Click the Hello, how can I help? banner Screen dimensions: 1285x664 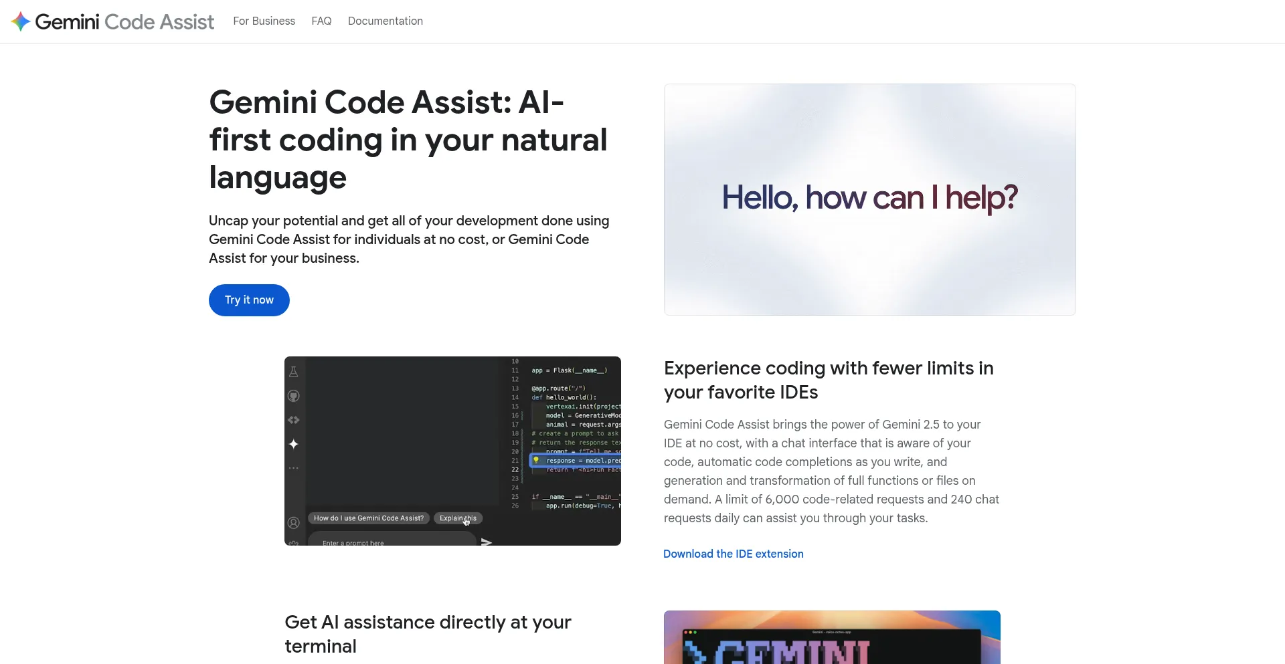click(x=869, y=199)
